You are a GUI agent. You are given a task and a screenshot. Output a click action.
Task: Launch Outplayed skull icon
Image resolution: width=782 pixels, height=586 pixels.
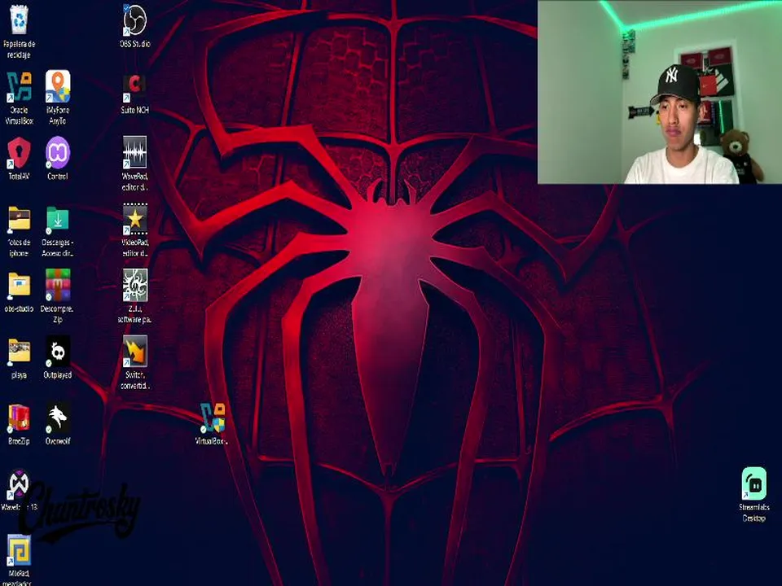(x=58, y=352)
